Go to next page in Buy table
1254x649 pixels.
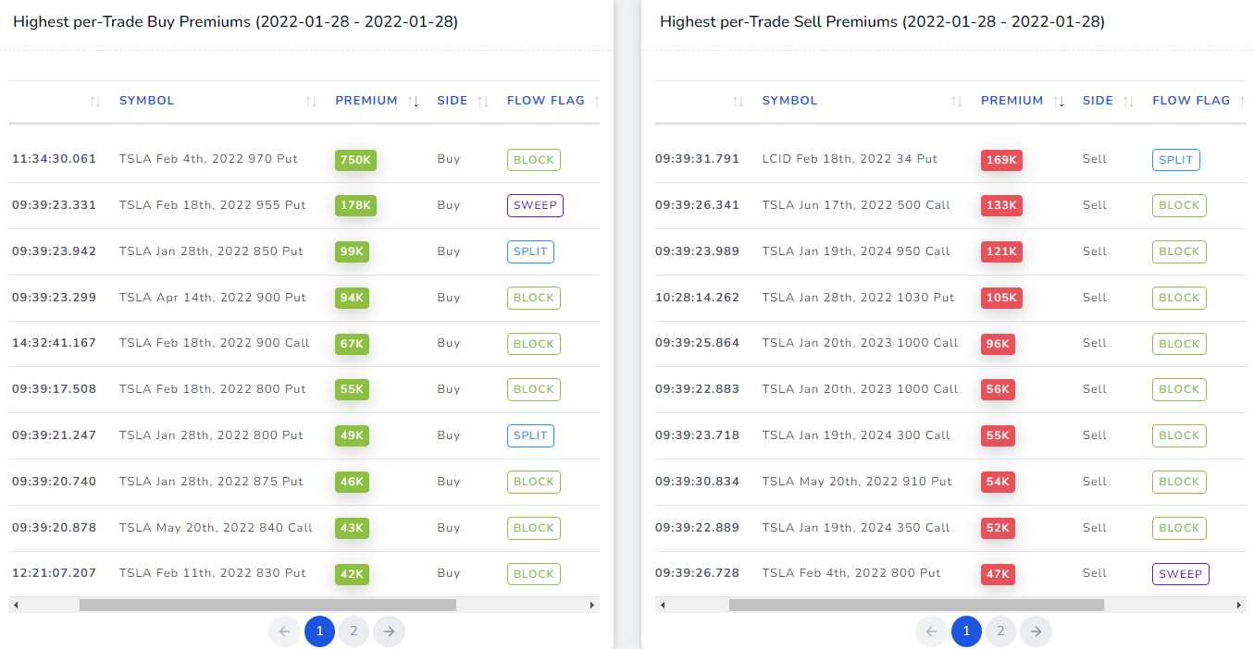[390, 631]
